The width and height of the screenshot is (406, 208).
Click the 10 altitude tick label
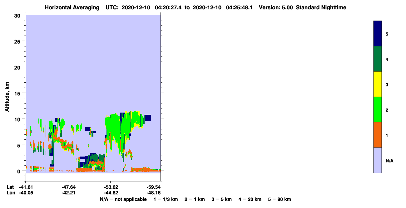click(18, 119)
